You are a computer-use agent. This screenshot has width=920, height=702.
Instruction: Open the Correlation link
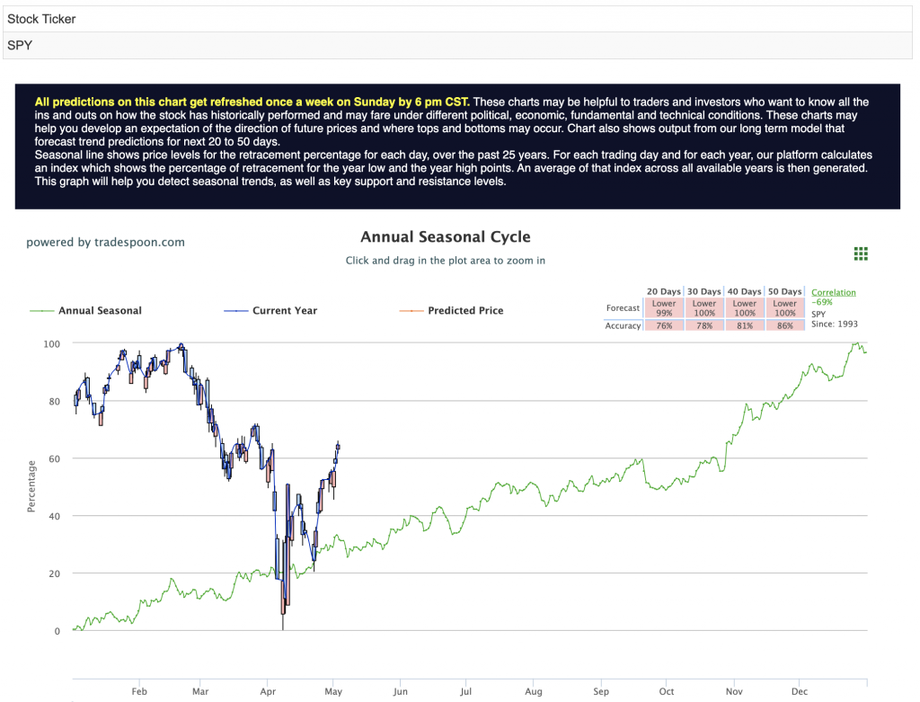point(833,292)
